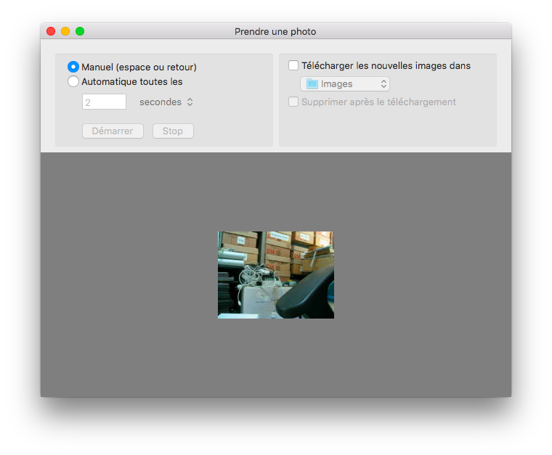Open the Images folder popup menu
The width and height of the screenshot is (552, 455).
pyautogui.click(x=345, y=83)
